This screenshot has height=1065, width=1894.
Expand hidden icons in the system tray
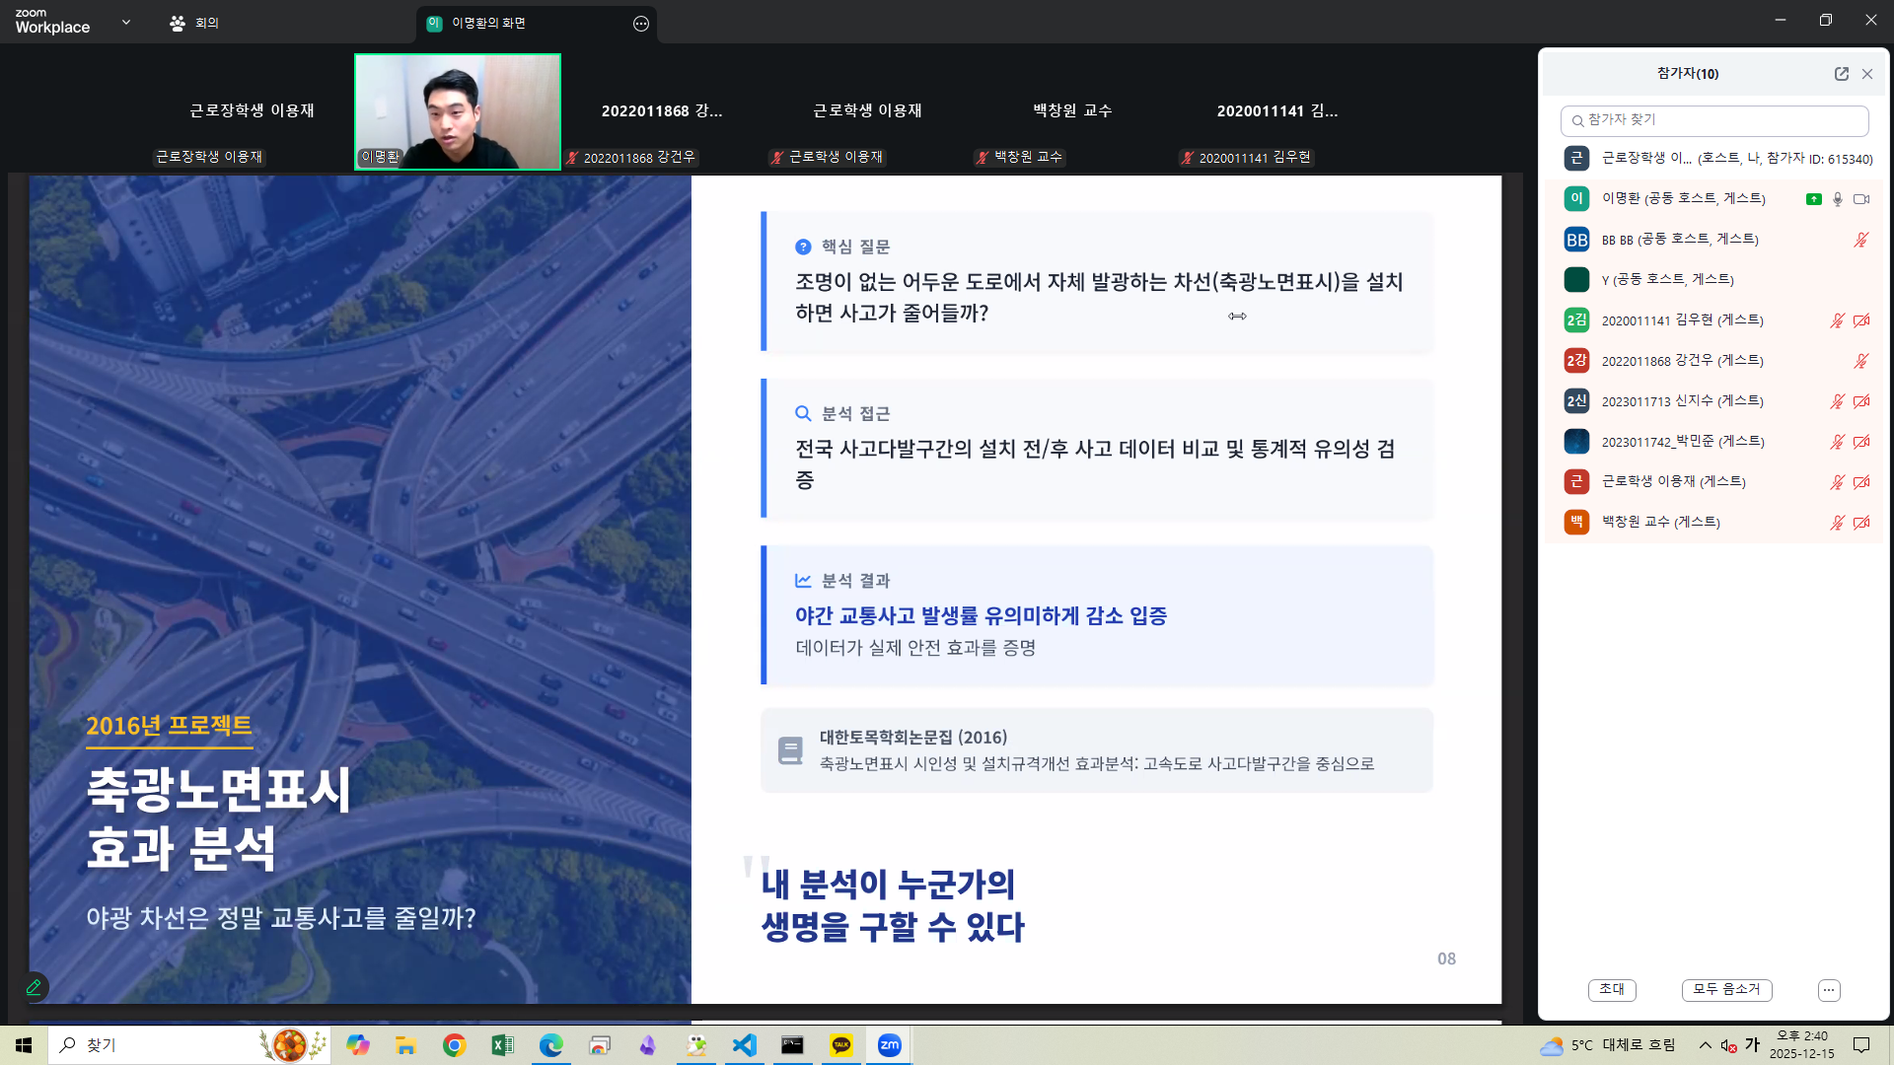(x=1704, y=1044)
